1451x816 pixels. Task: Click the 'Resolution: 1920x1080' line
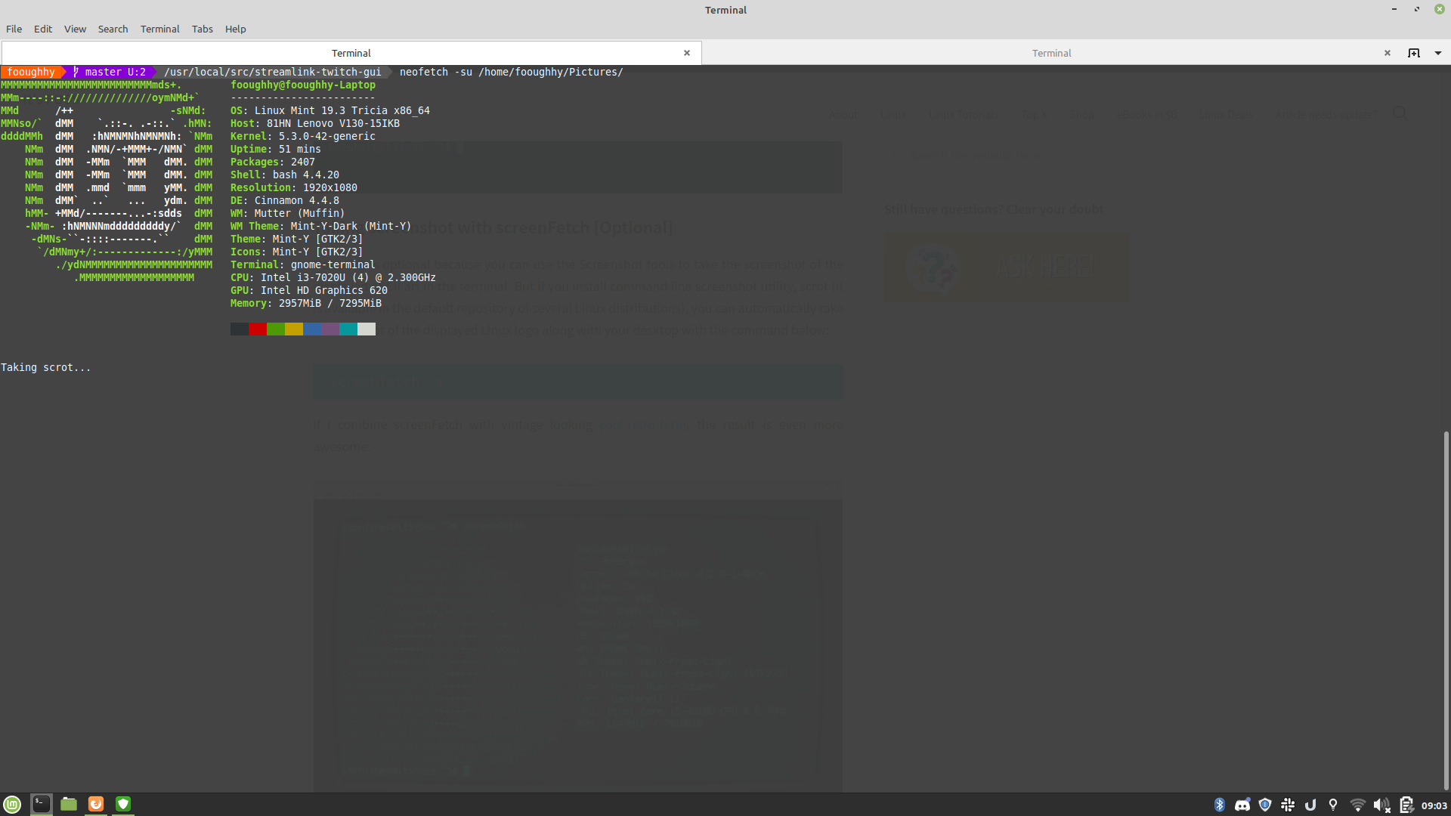pos(294,187)
